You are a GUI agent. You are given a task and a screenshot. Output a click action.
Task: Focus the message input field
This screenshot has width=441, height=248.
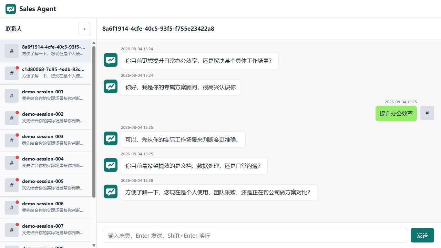(x=255, y=235)
